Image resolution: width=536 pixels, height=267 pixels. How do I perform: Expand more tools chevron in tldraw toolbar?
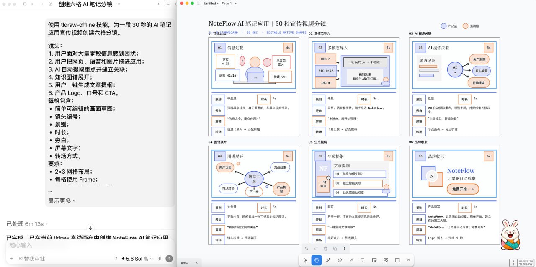408,260
